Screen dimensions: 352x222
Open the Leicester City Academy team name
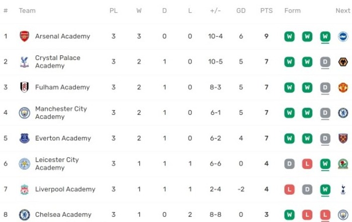pos(57,164)
